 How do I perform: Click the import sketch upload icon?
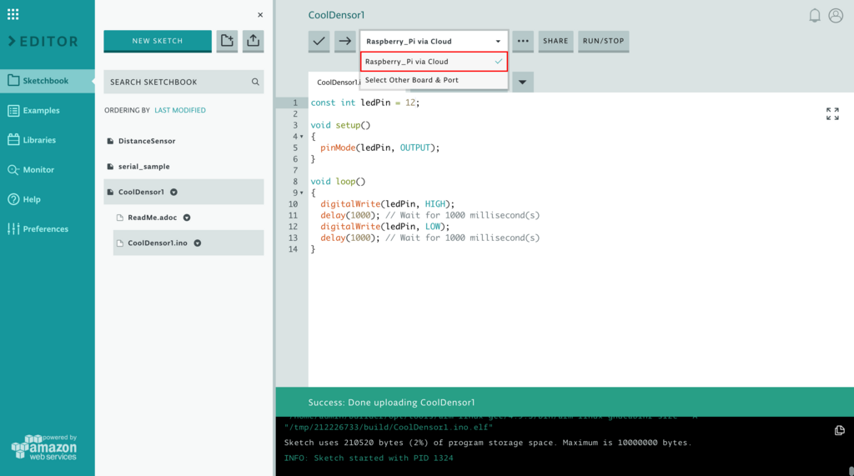tap(254, 41)
